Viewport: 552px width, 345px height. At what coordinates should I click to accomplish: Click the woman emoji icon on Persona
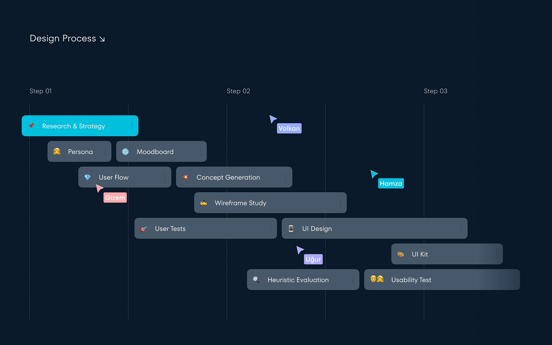(57, 151)
